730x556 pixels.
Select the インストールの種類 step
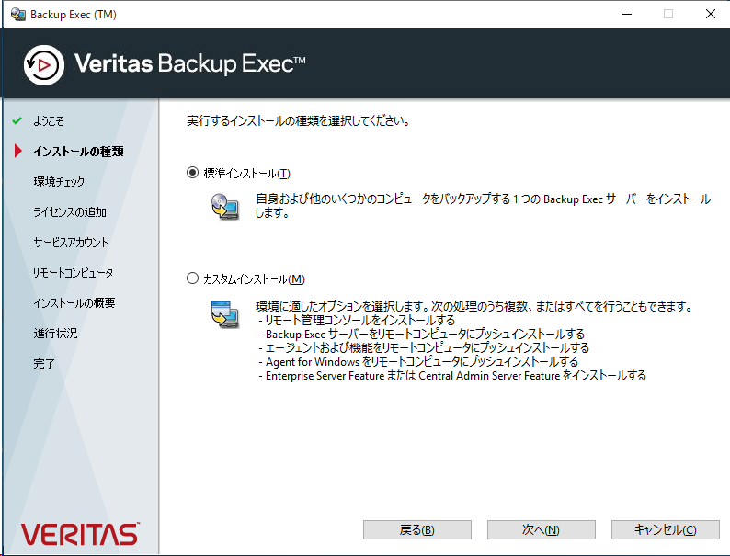pos(78,152)
